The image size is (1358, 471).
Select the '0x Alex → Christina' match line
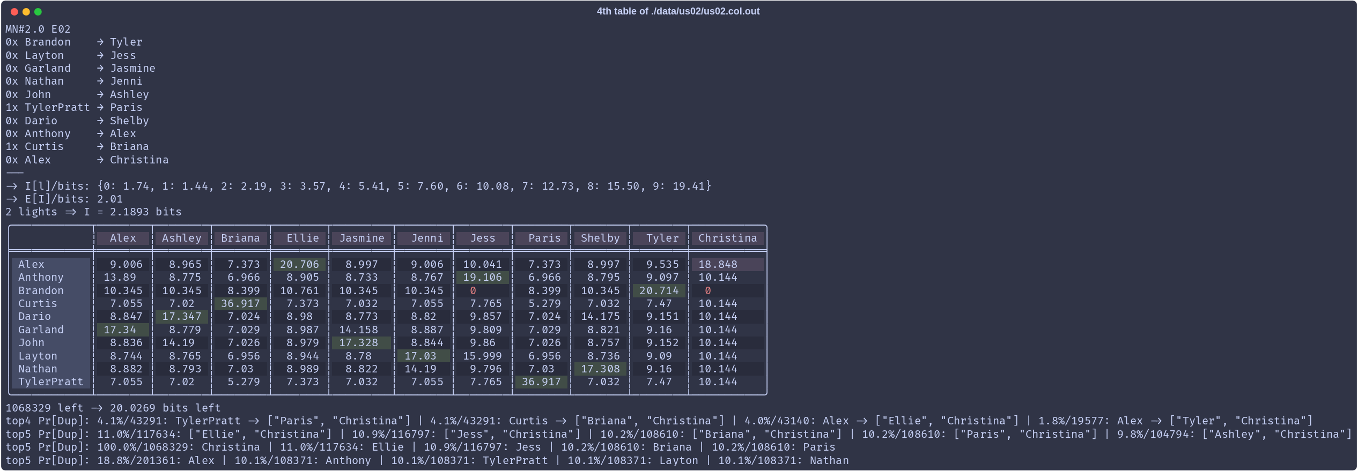[x=87, y=160]
